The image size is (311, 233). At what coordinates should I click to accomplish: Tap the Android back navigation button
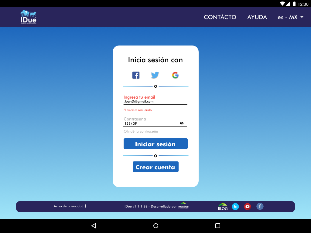94,226
